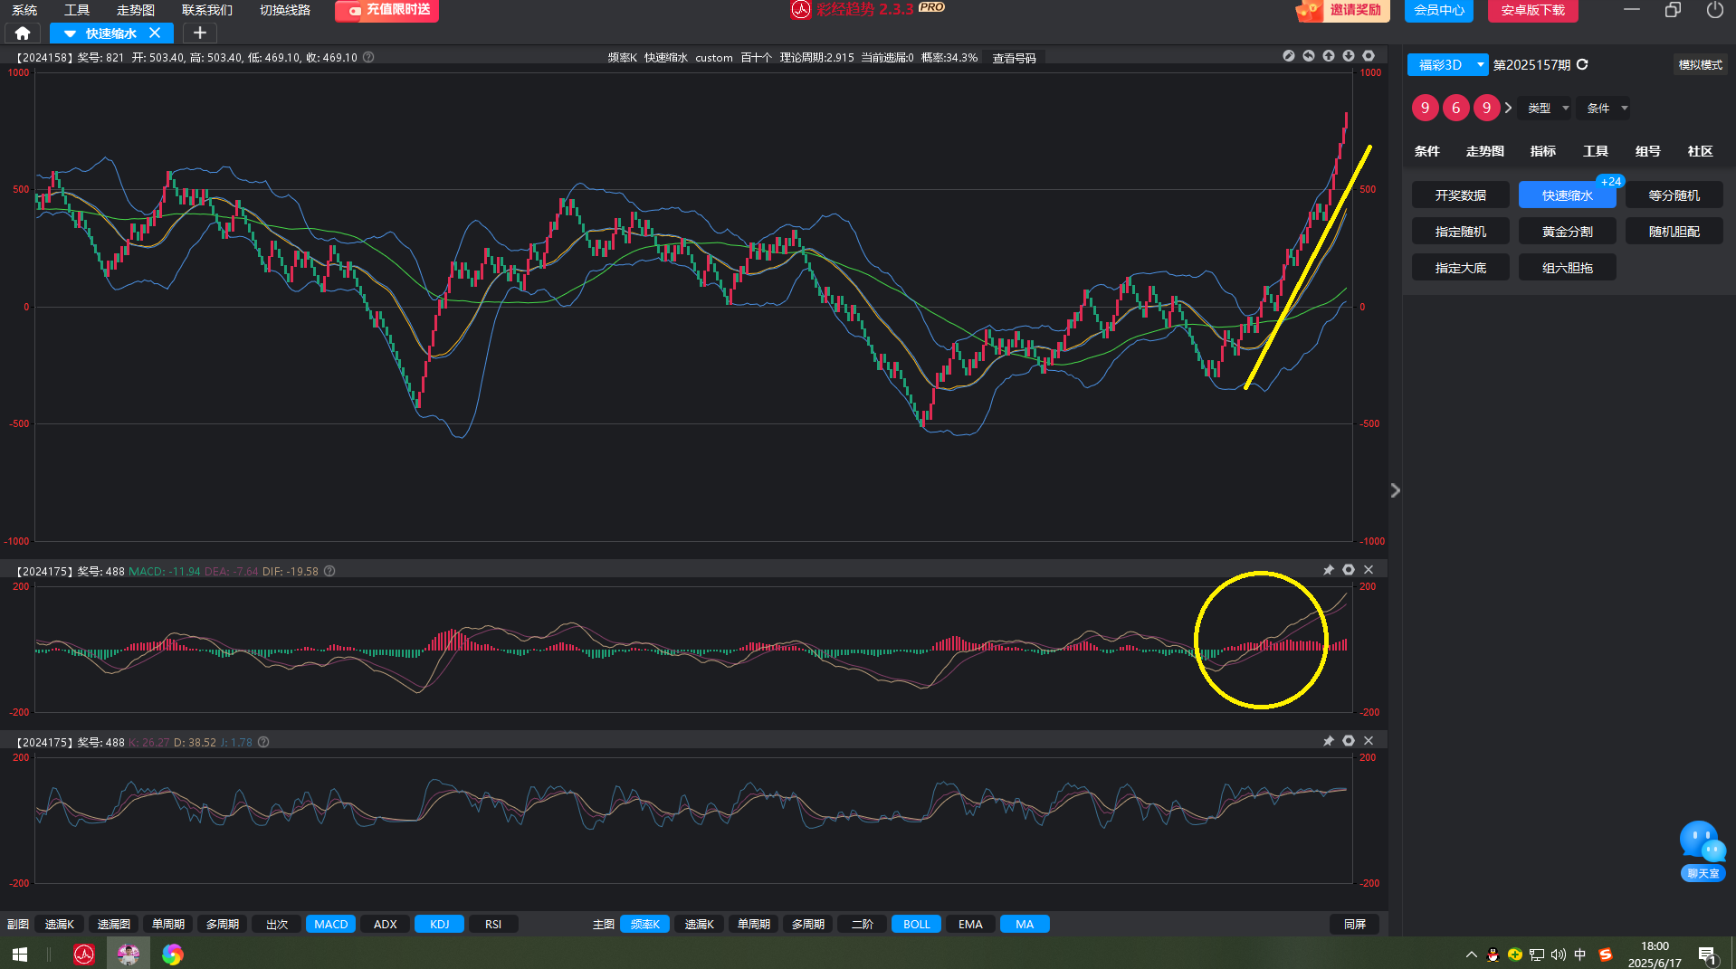The height and width of the screenshot is (969, 1736).
Task: Click the first red number ball 9
Action: click(x=1425, y=108)
